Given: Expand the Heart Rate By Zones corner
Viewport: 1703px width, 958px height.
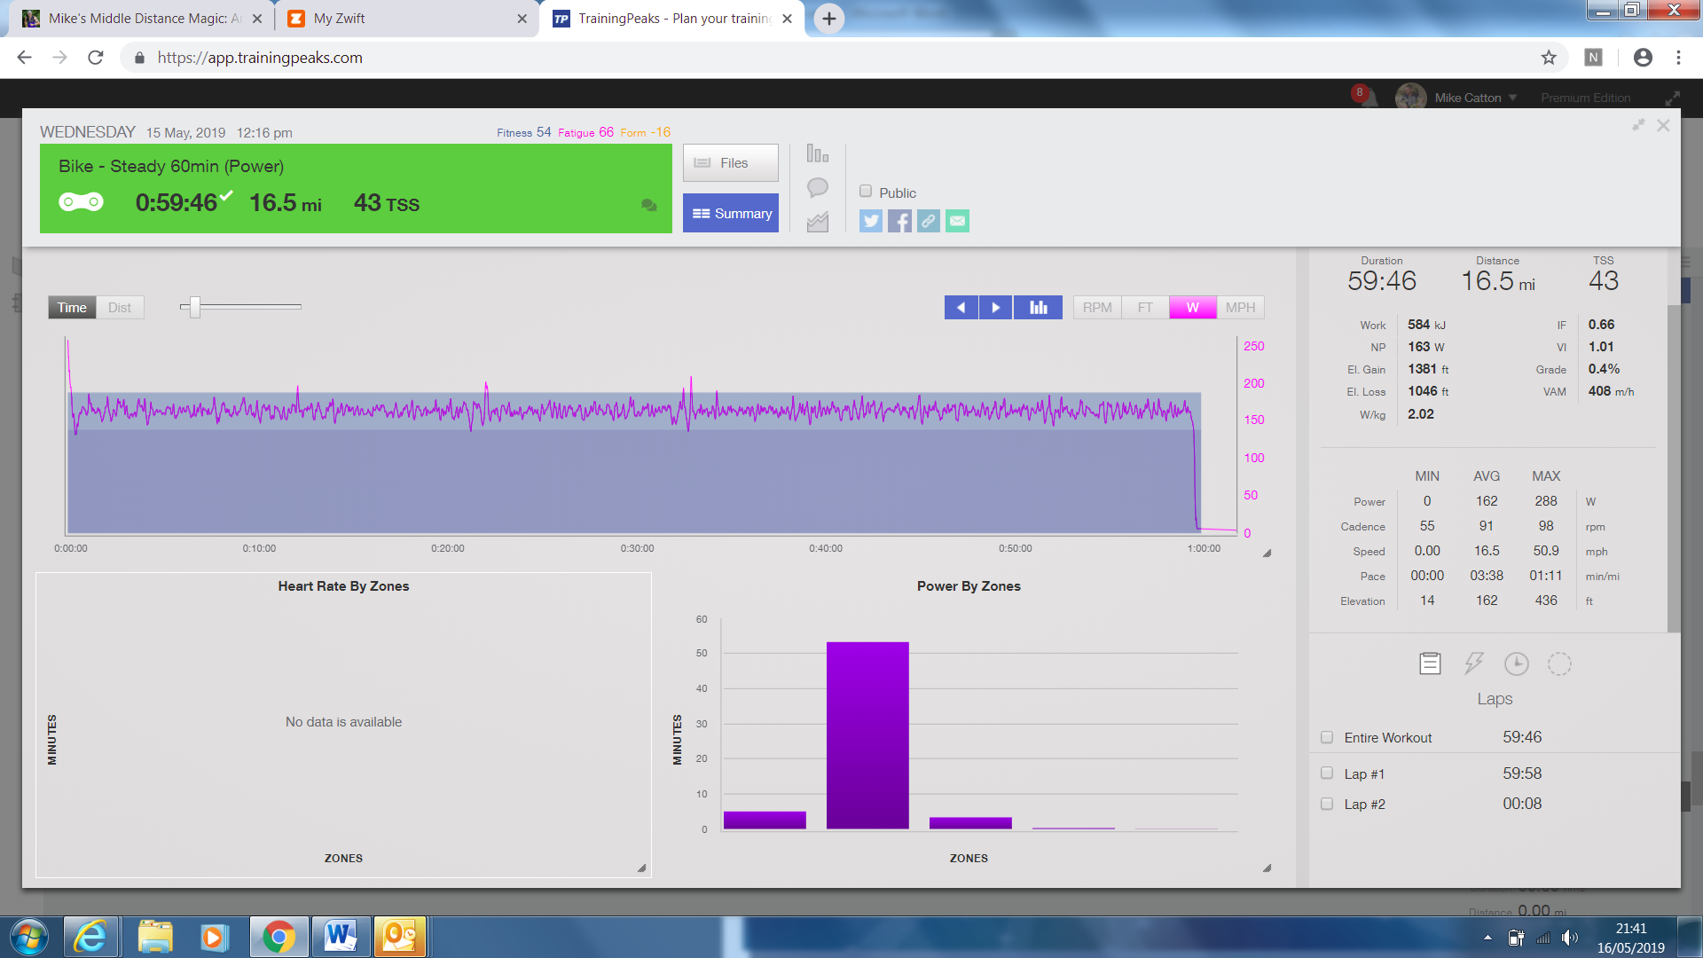Looking at the screenshot, I should (x=641, y=868).
